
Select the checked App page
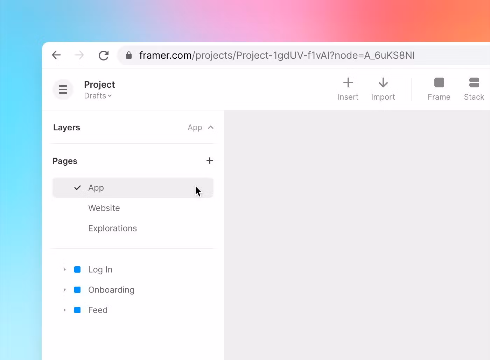point(96,188)
